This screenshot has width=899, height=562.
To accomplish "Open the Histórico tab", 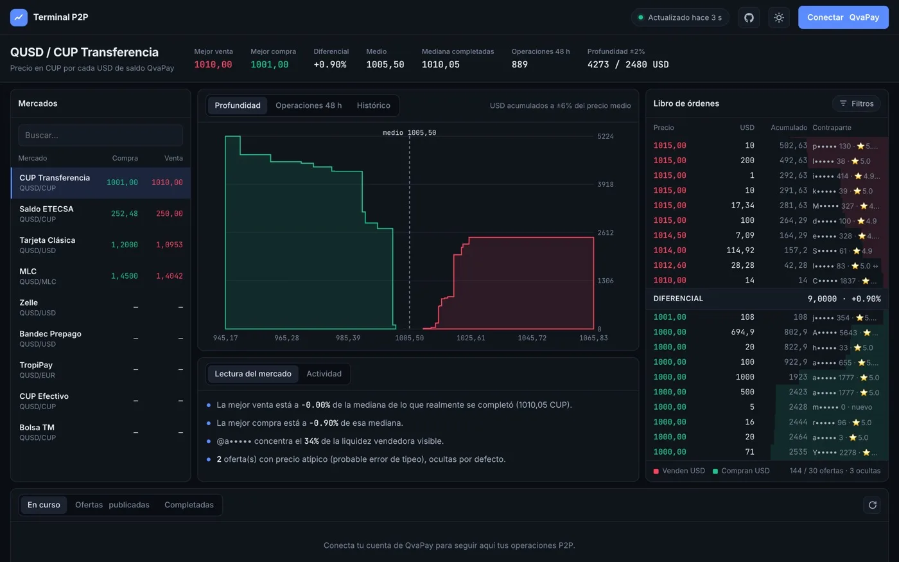I will tap(374, 105).
